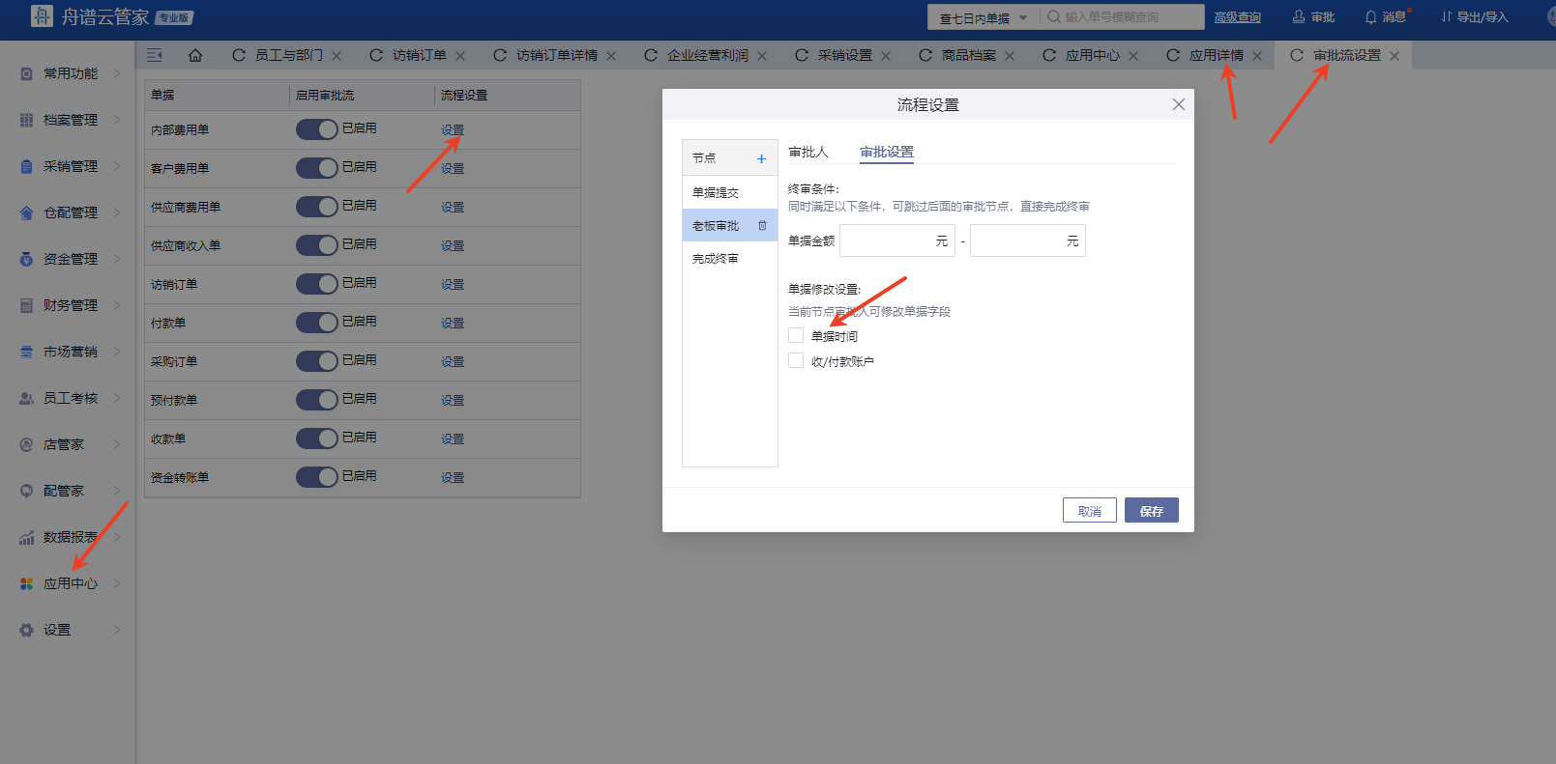Switch to the 审批人 tab
This screenshot has width=1556, height=764.
808,152
